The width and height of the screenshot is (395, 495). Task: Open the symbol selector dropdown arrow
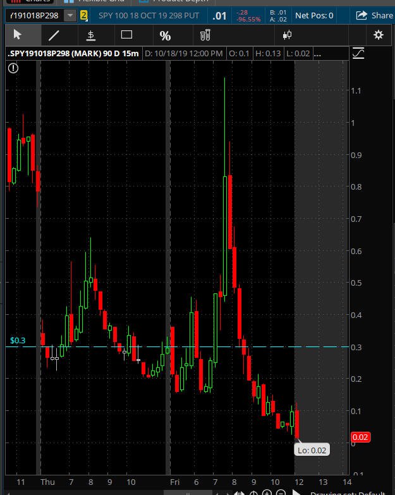(x=70, y=15)
